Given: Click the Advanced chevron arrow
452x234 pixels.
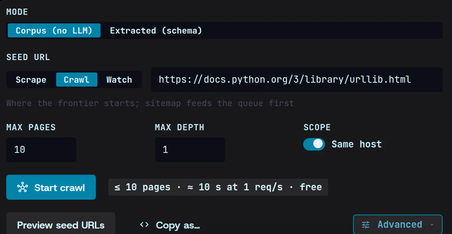Looking at the screenshot, I should point(431,225).
